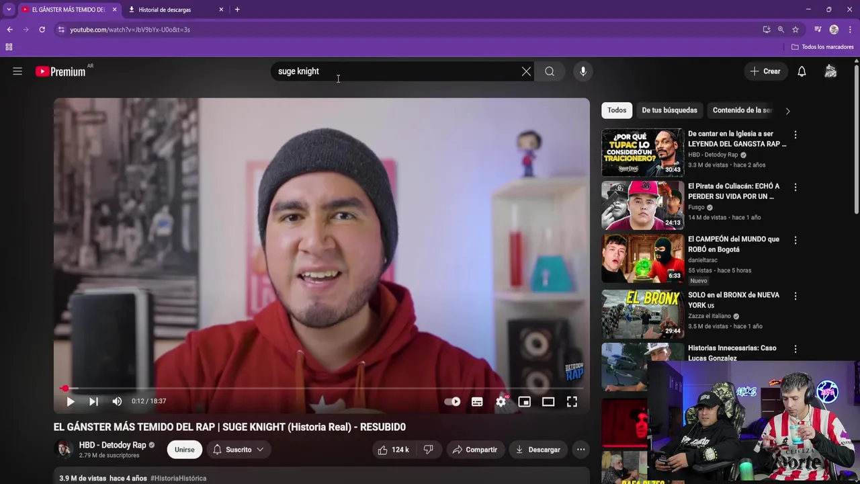Start voice search with microphone
The height and width of the screenshot is (484, 860).
pos(583,71)
